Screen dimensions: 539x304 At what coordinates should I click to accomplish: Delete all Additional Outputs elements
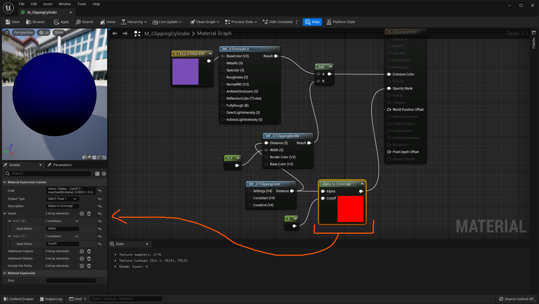click(x=89, y=251)
